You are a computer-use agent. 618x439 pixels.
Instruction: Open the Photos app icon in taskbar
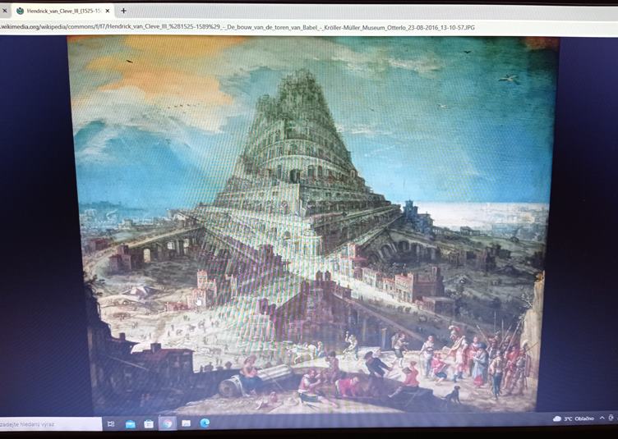186,423
